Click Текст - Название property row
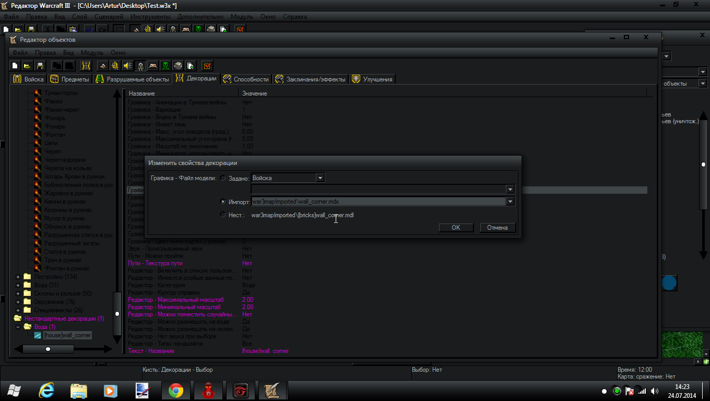The width and height of the screenshot is (710, 401). click(x=386, y=351)
